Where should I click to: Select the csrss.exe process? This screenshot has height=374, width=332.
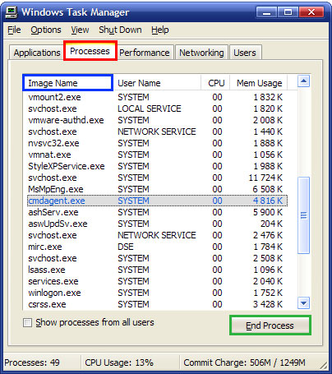point(157,304)
